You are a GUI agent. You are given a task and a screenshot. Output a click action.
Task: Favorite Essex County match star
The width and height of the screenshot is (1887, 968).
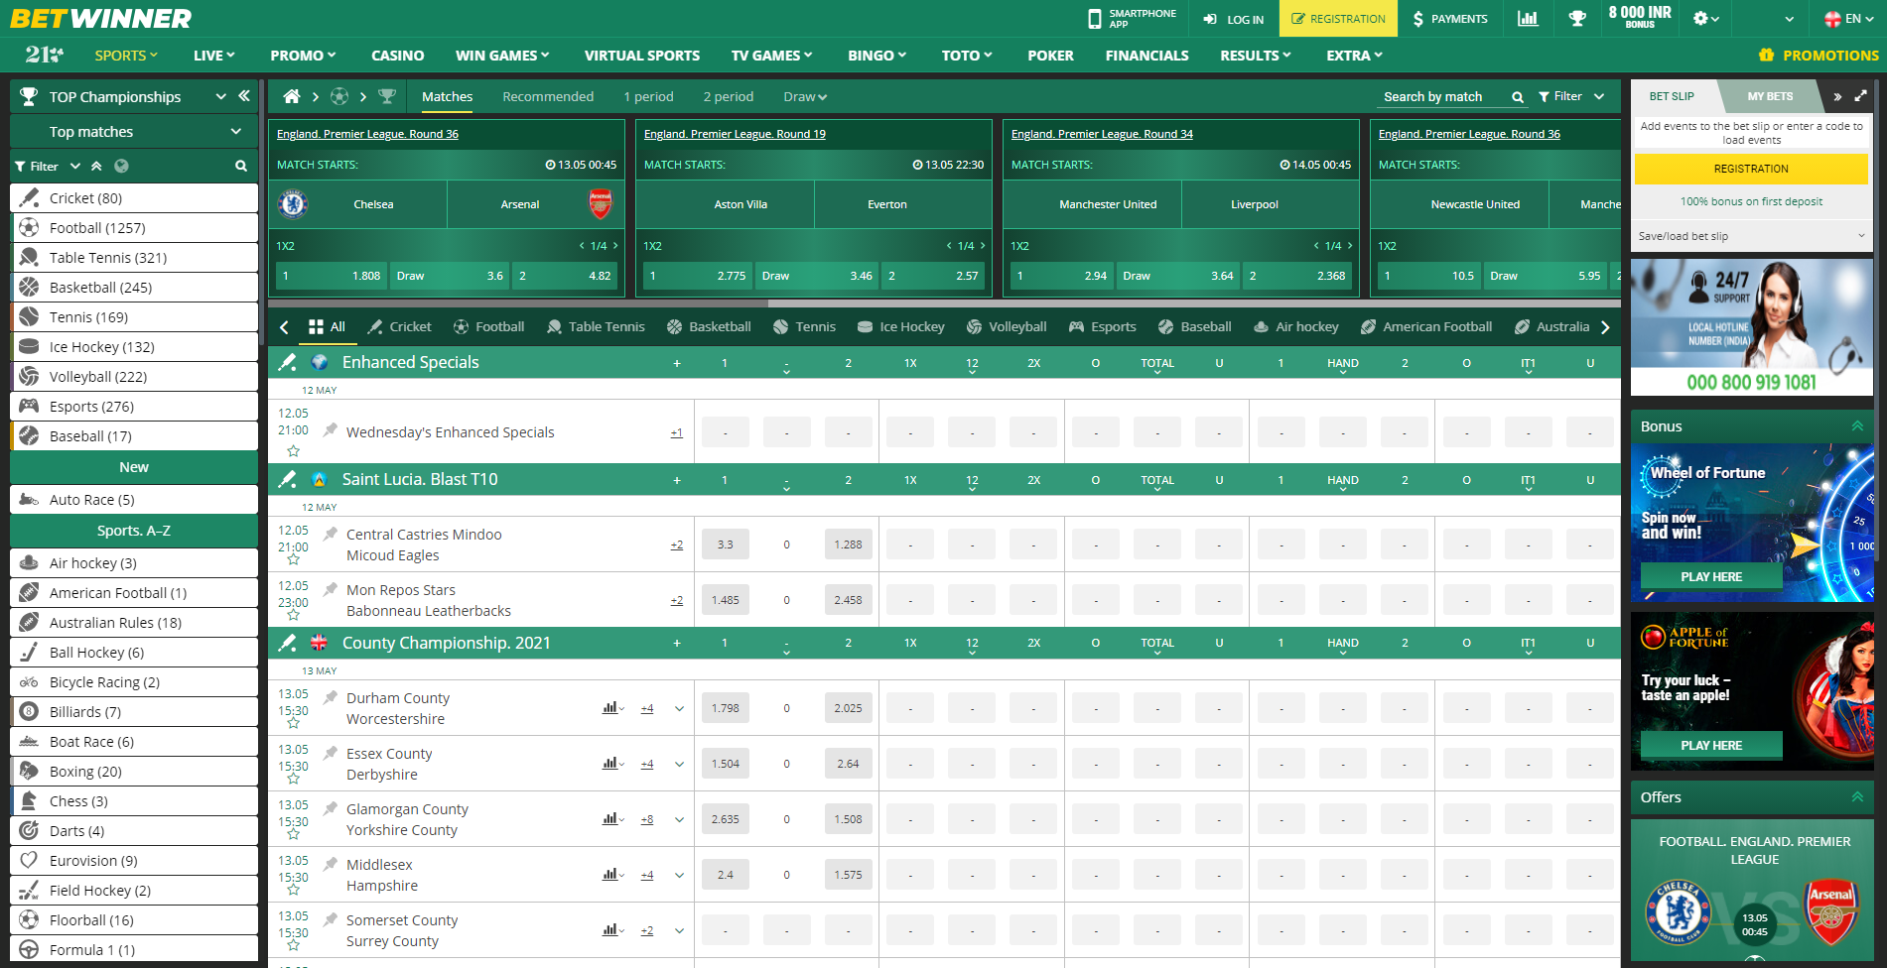point(293,779)
